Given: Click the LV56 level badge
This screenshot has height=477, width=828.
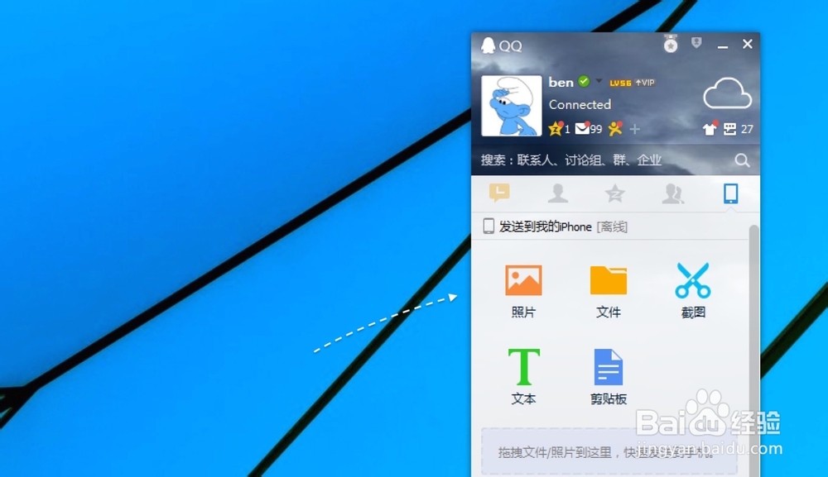Looking at the screenshot, I should point(620,83).
